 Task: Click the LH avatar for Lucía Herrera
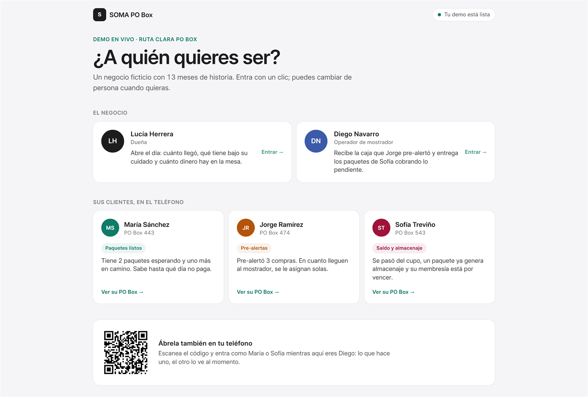pos(113,141)
